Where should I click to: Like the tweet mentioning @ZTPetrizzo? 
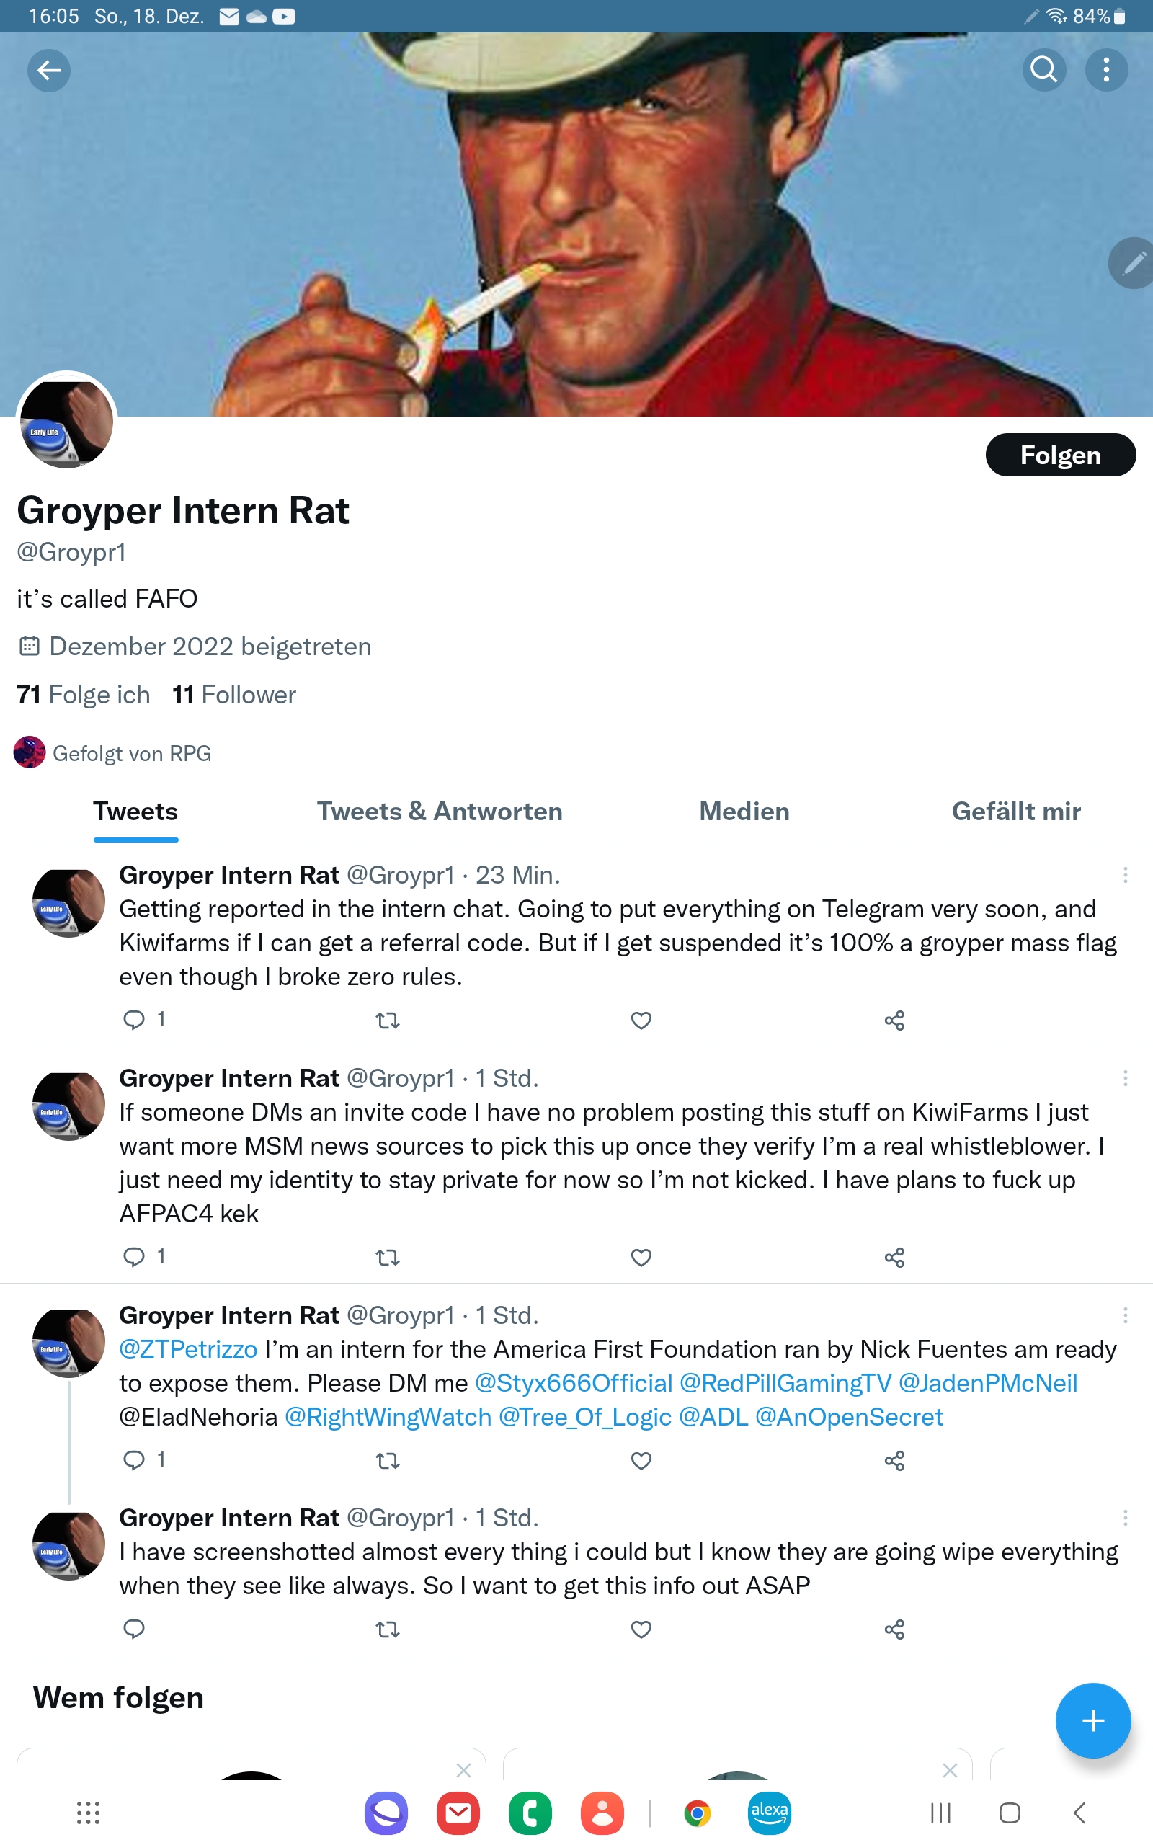[x=641, y=1461]
